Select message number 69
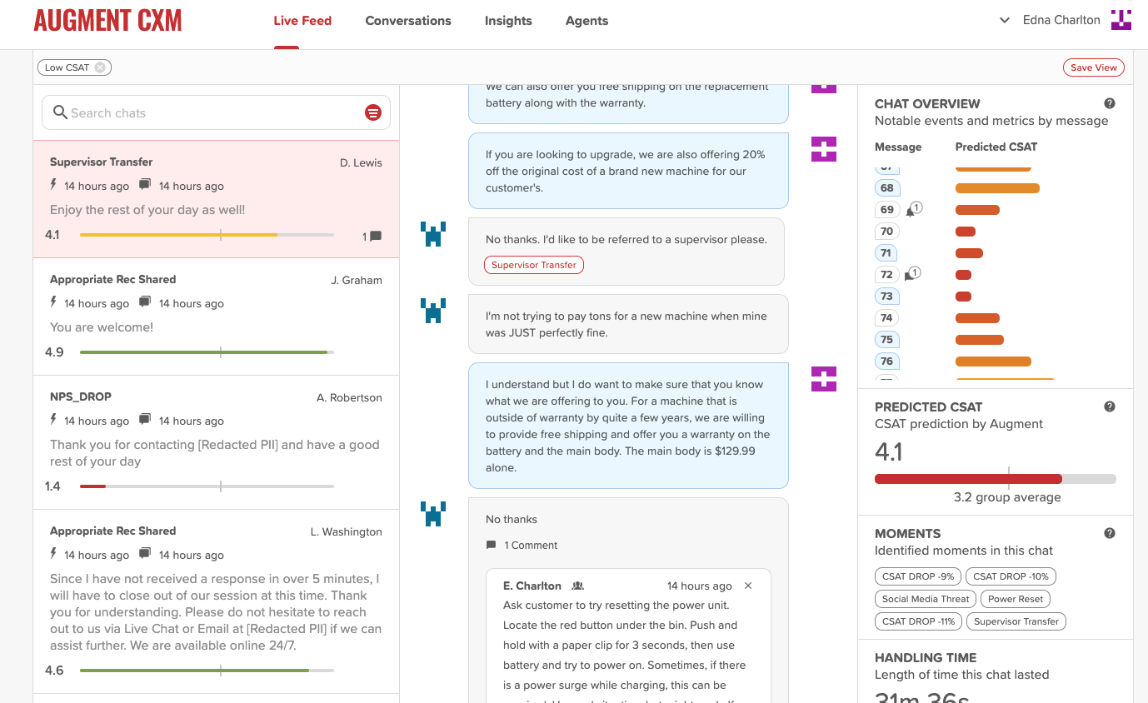The width and height of the screenshot is (1148, 703). click(886, 210)
